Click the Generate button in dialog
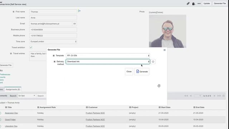This screenshot has height=129, width=229. pyautogui.click(x=142, y=72)
